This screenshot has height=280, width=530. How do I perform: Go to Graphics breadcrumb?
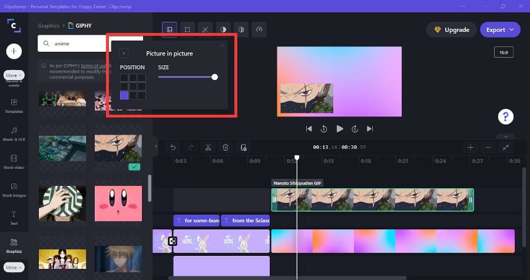click(48, 26)
